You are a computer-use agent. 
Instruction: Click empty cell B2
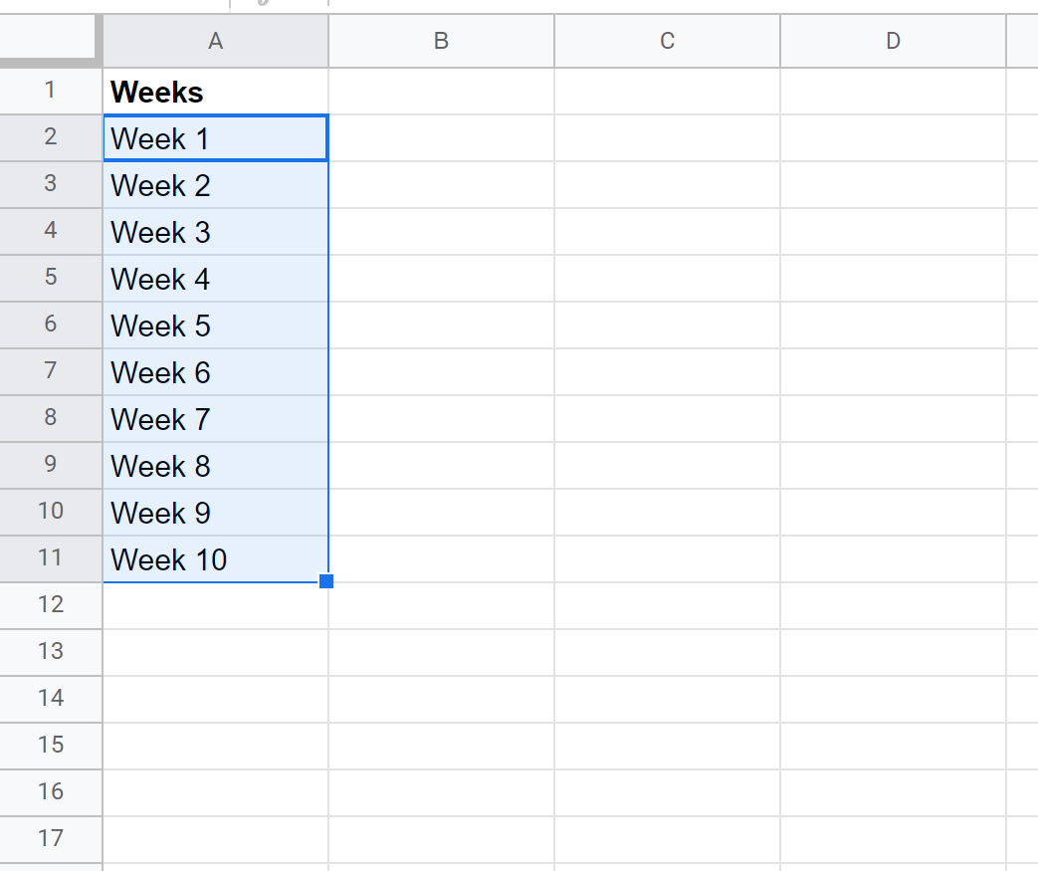click(x=442, y=138)
